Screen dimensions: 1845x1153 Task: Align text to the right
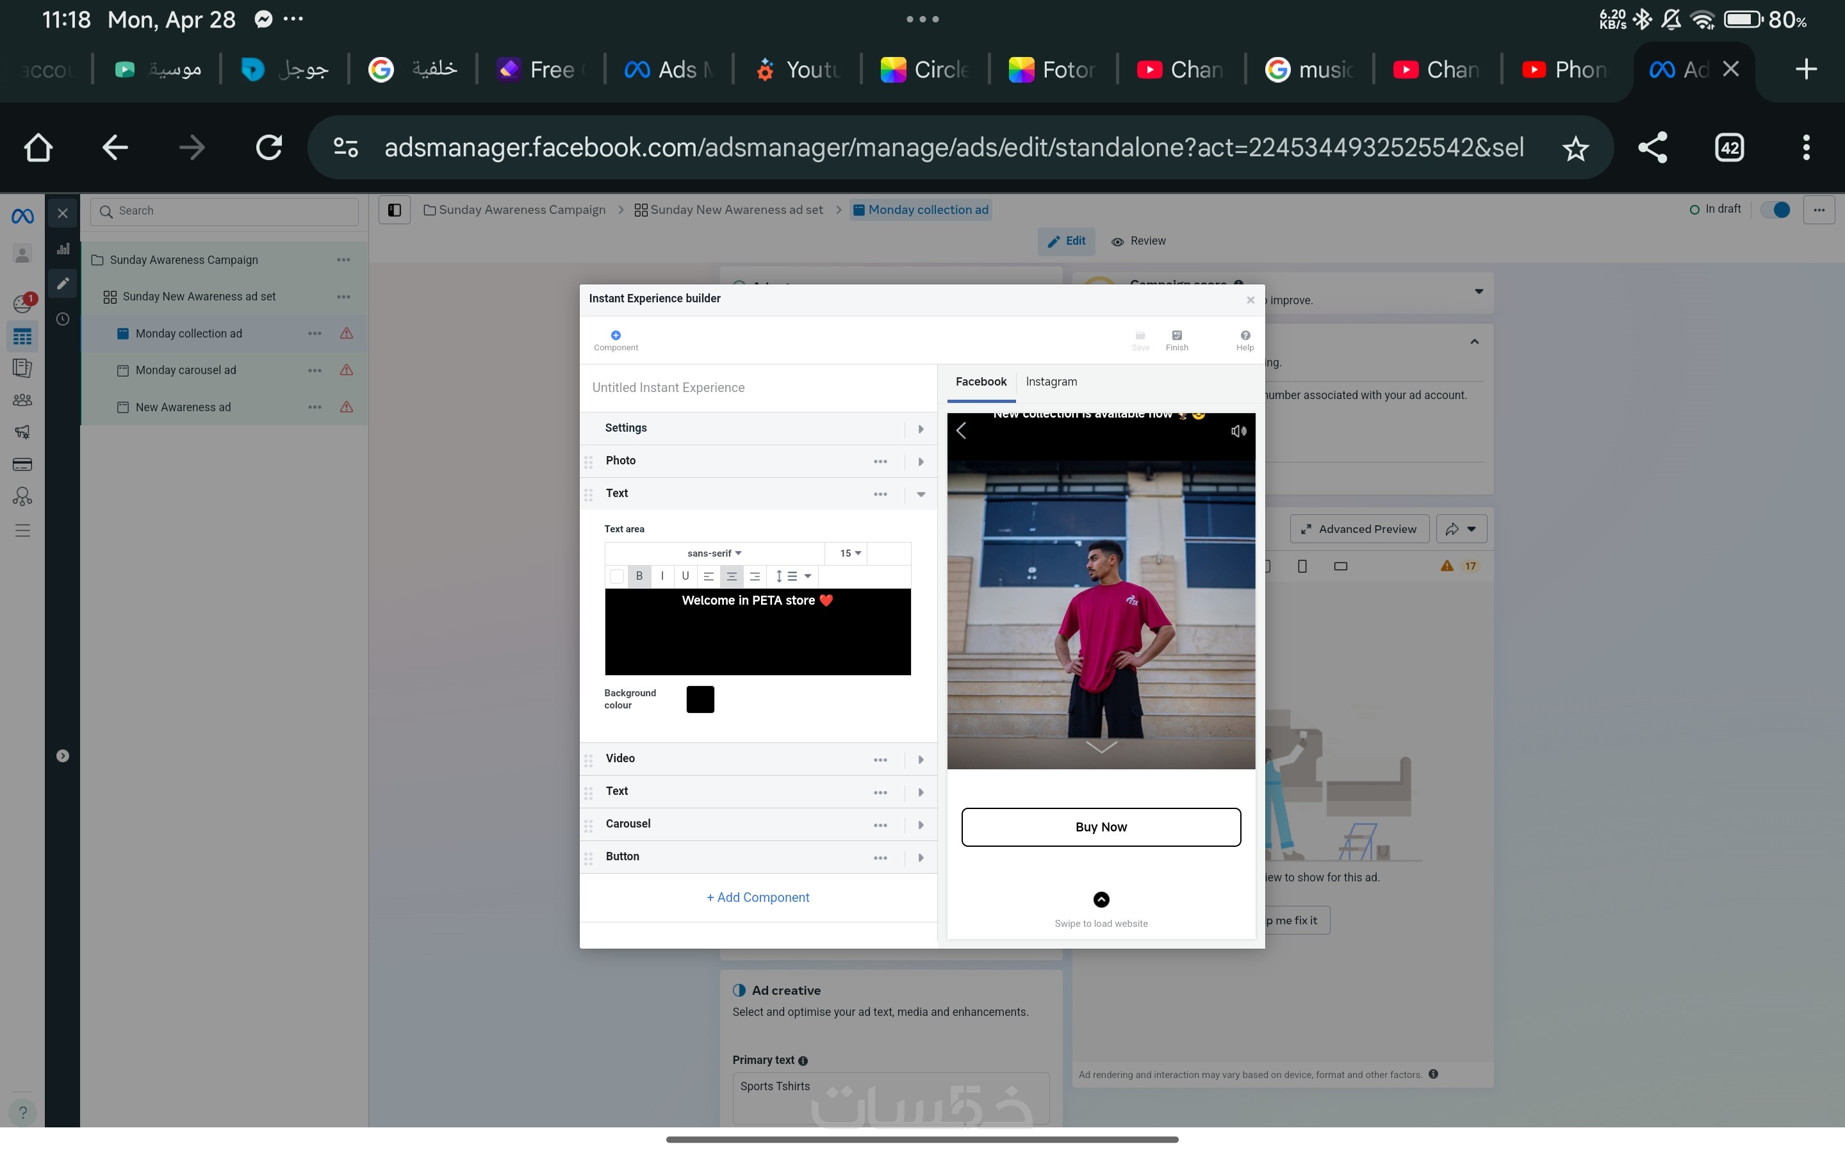(754, 576)
